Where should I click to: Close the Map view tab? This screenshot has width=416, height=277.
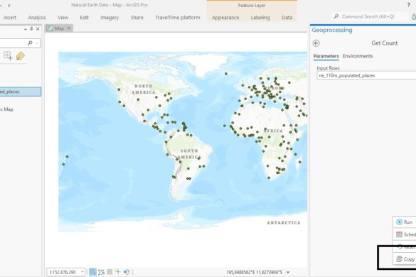(x=69, y=28)
